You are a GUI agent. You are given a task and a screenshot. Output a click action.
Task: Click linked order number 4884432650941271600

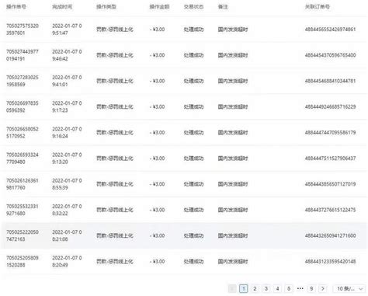[330, 235]
